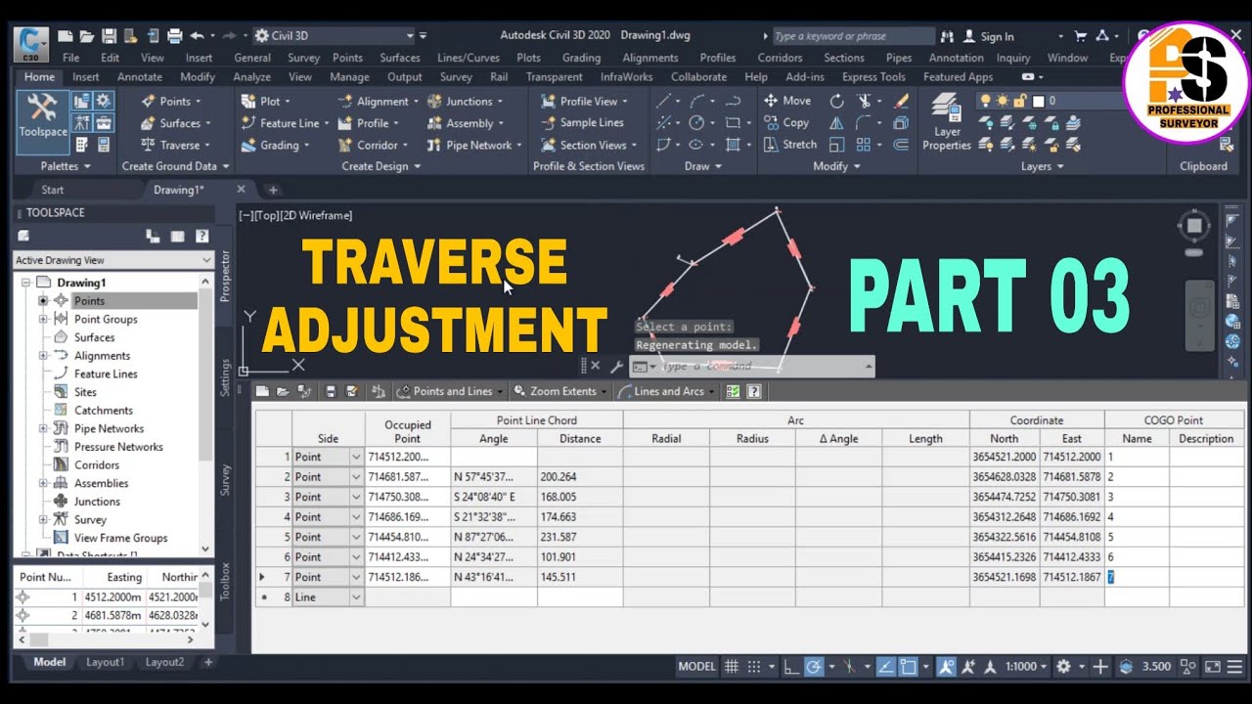Expand the Survey node in Toolspace tree
1252x704 pixels.
tap(43, 519)
